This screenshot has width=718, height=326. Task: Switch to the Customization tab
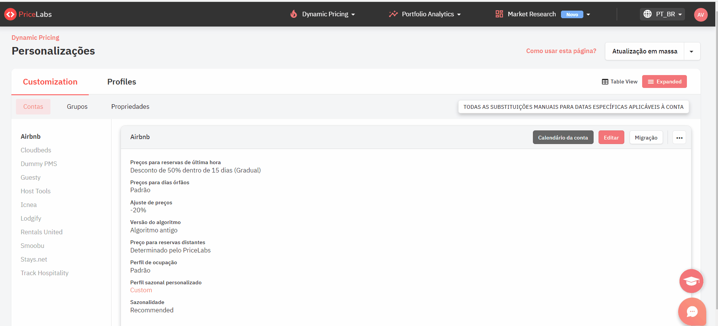tap(50, 82)
